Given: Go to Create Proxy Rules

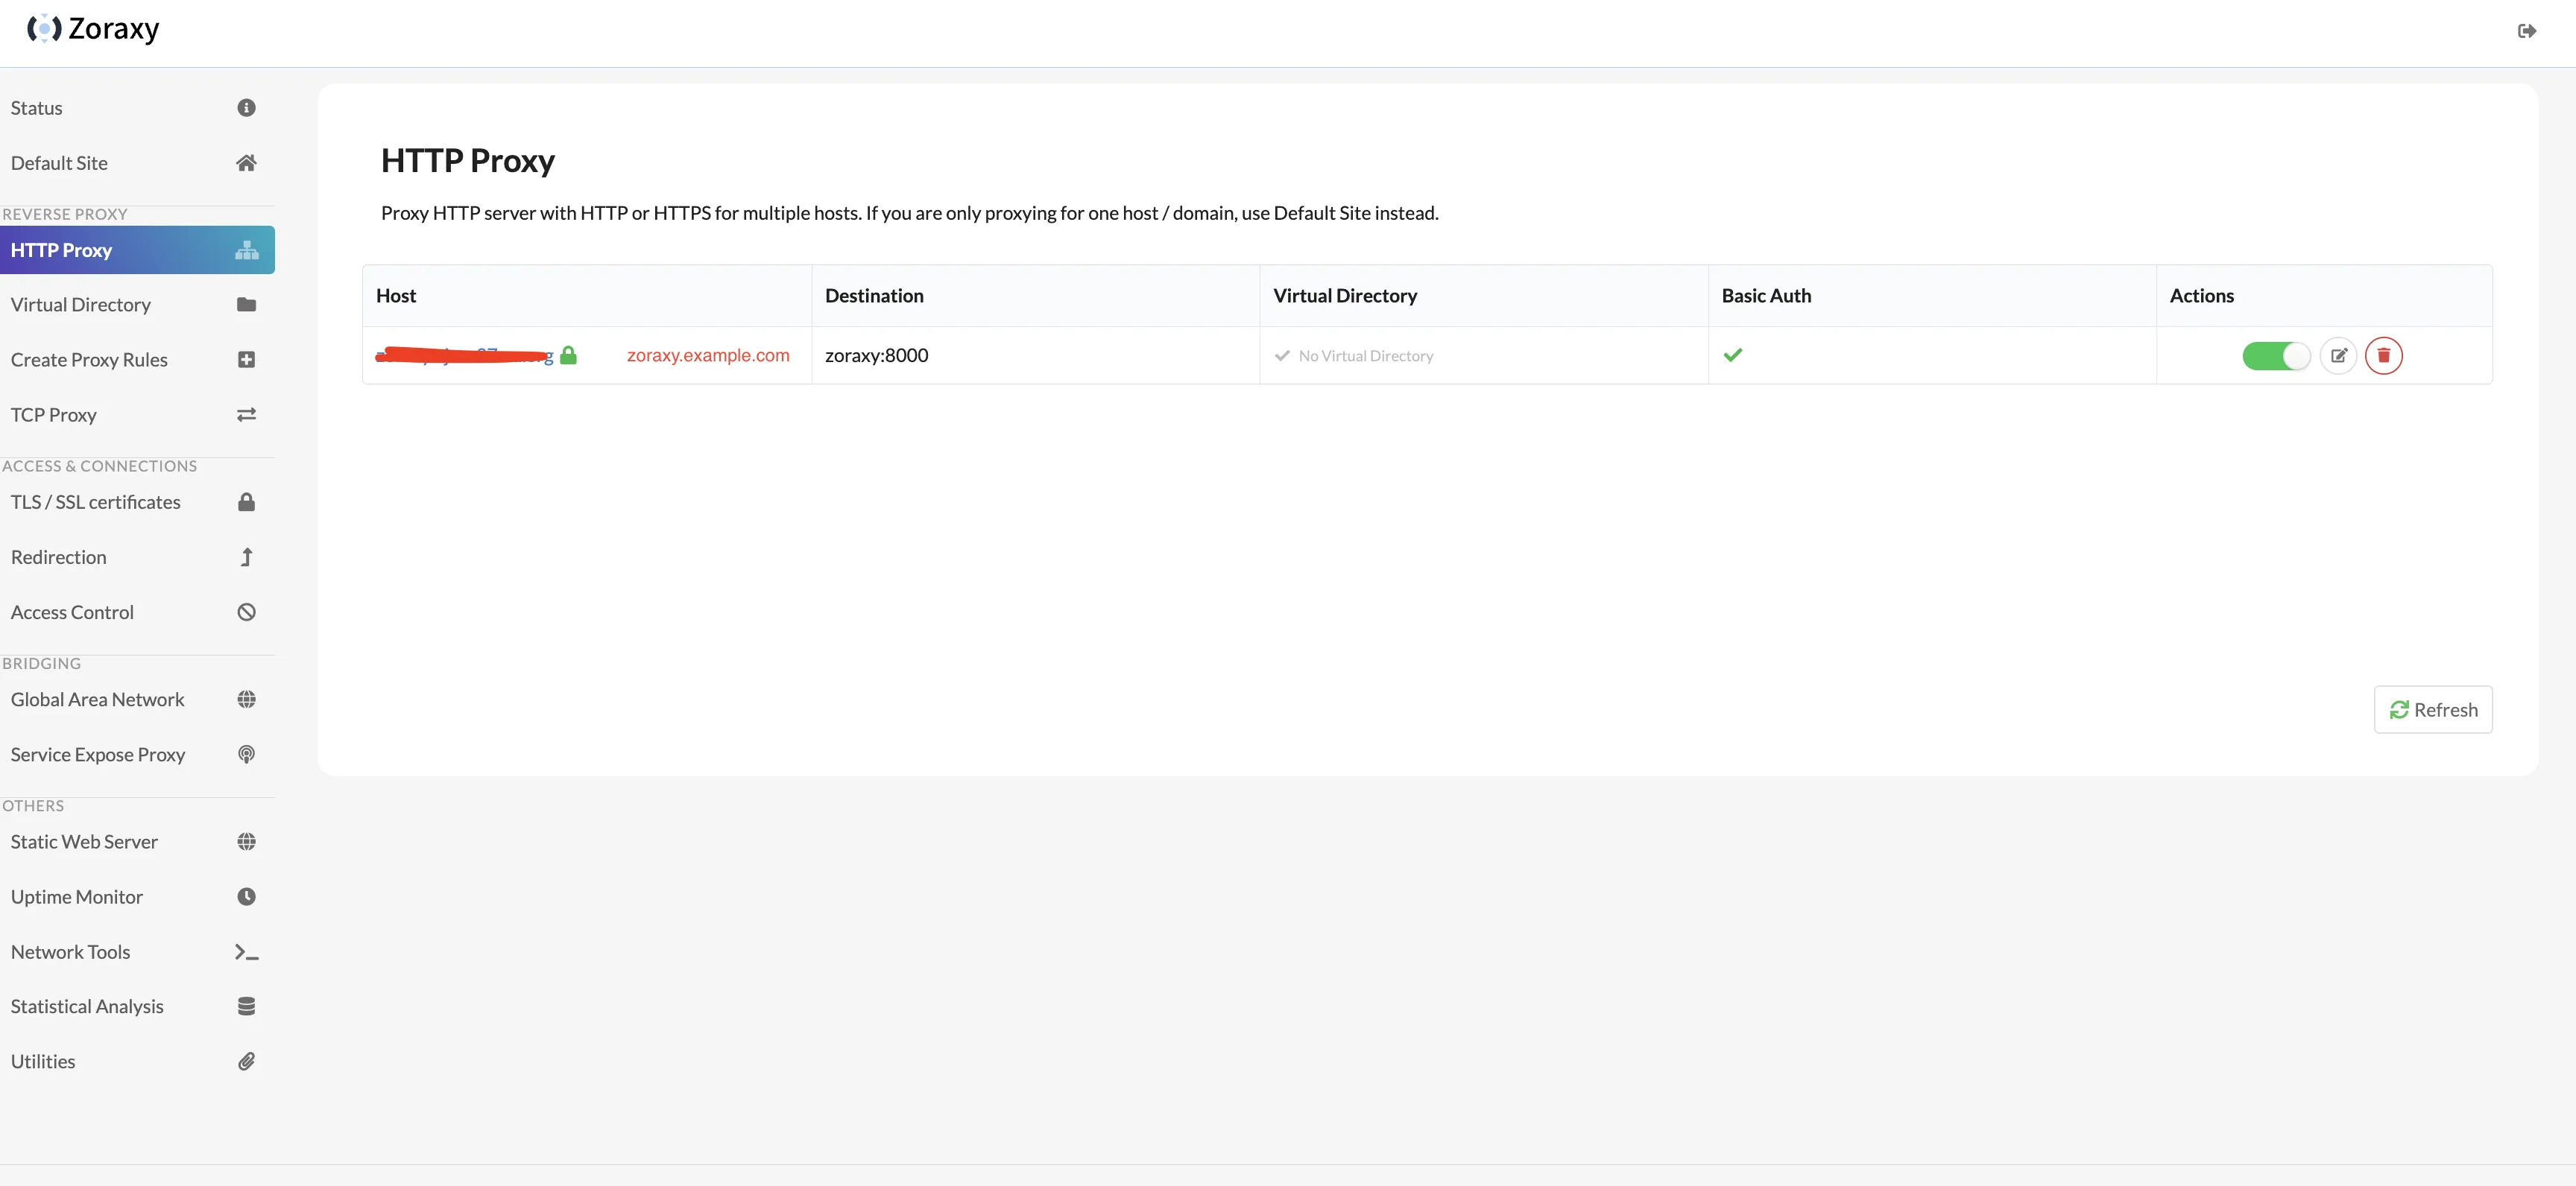Looking at the screenshot, I should click(x=137, y=360).
